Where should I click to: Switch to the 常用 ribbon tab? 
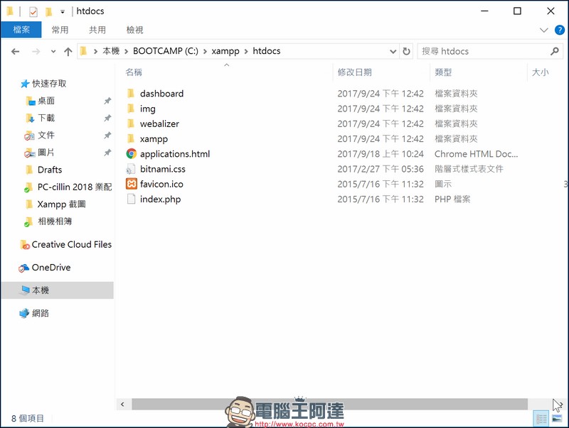pyautogui.click(x=60, y=30)
